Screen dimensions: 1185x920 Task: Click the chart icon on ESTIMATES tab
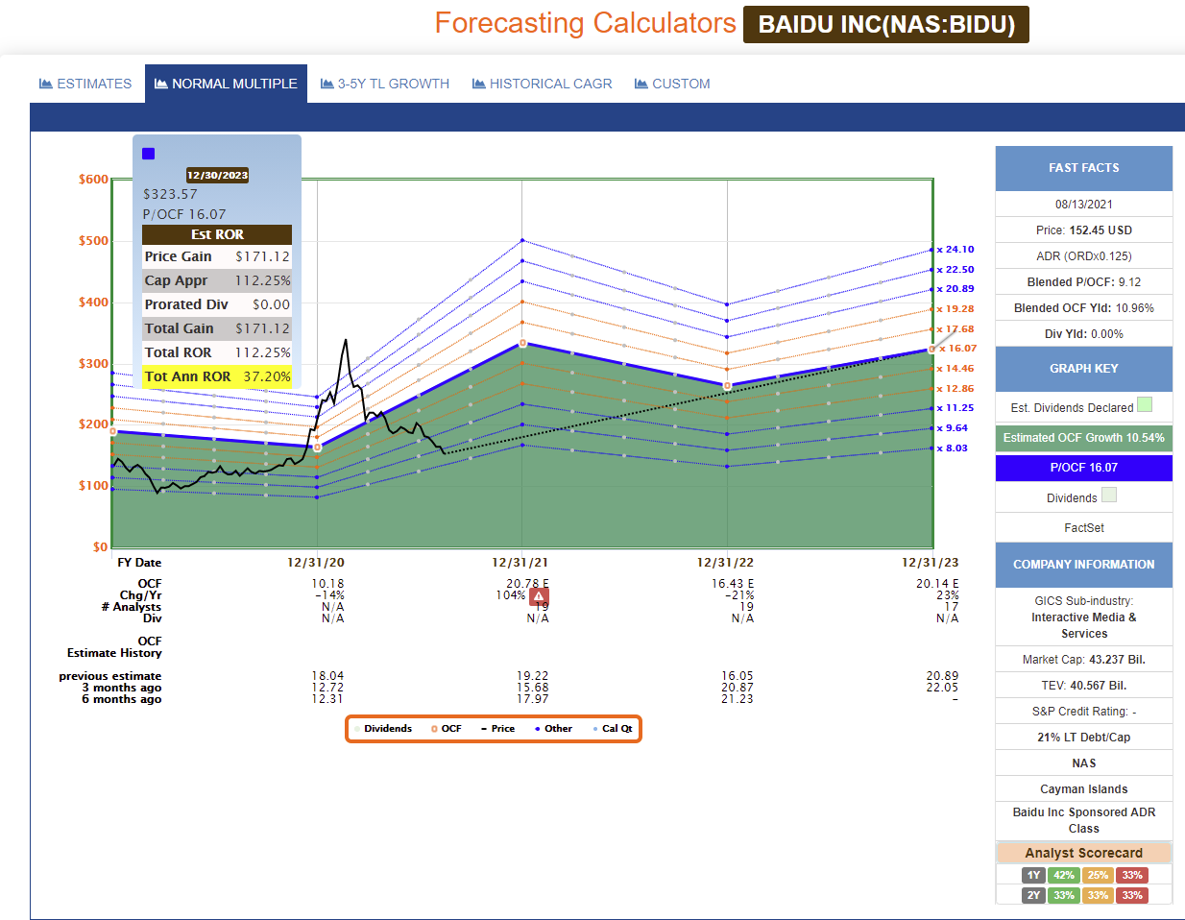[45, 84]
